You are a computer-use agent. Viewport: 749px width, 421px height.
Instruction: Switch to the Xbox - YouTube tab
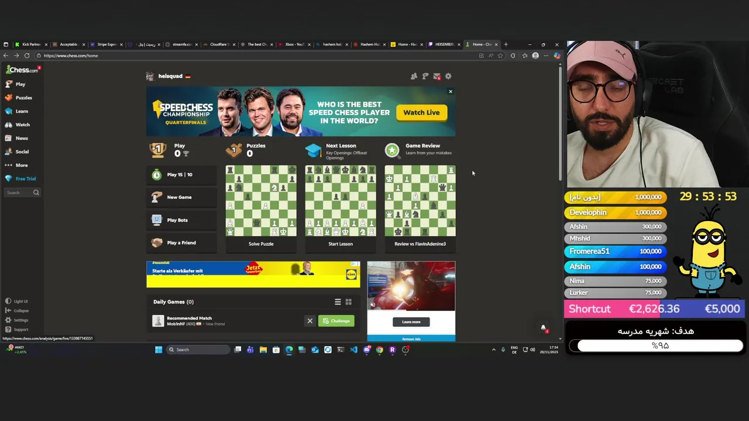click(294, 44)
